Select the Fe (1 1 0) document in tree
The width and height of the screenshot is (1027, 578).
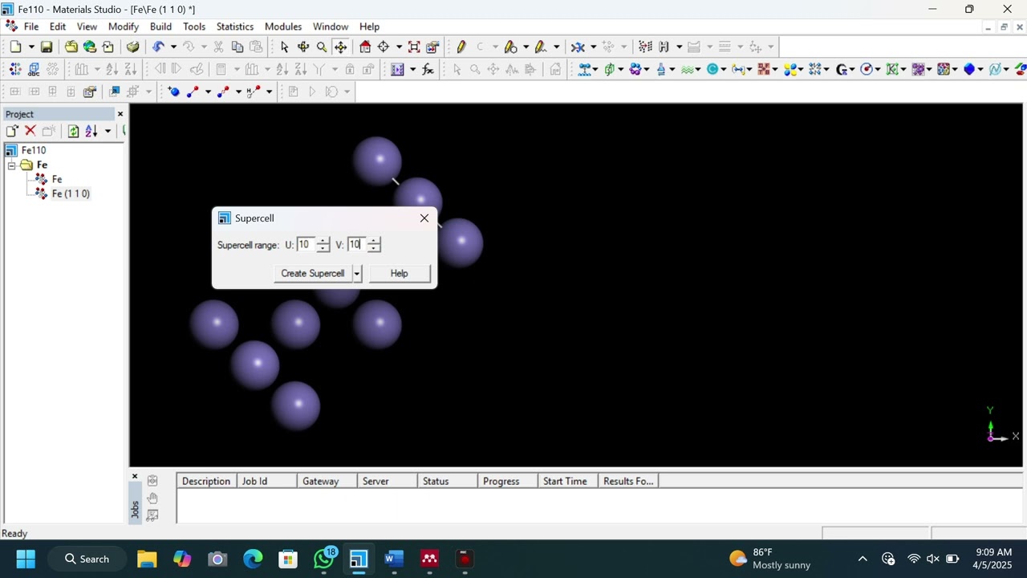[x=71, y=193]
